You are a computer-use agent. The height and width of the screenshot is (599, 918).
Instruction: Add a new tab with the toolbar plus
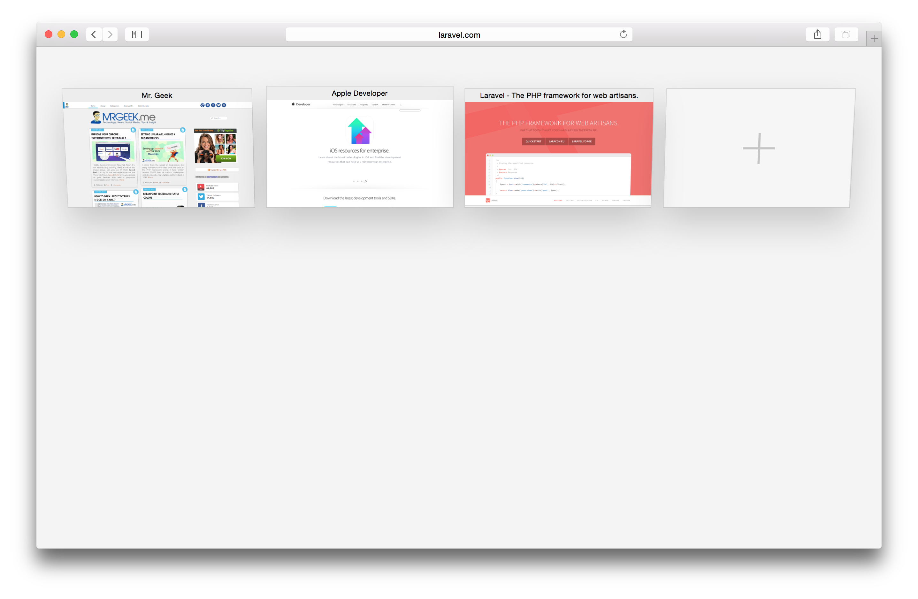(x=874, y=39)
